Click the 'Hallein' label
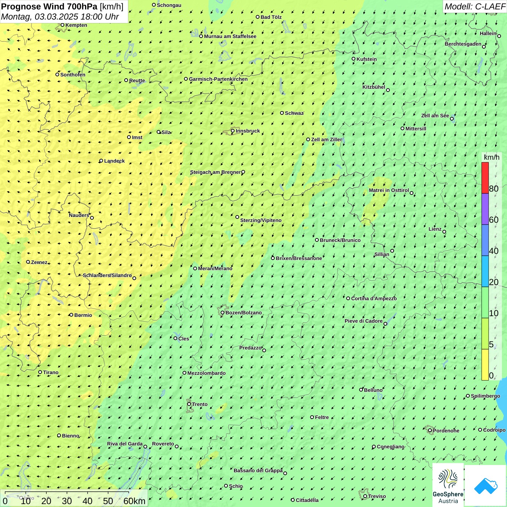This screenshot has width=507, height=507. pyautogui.click(x=488, y=33)
